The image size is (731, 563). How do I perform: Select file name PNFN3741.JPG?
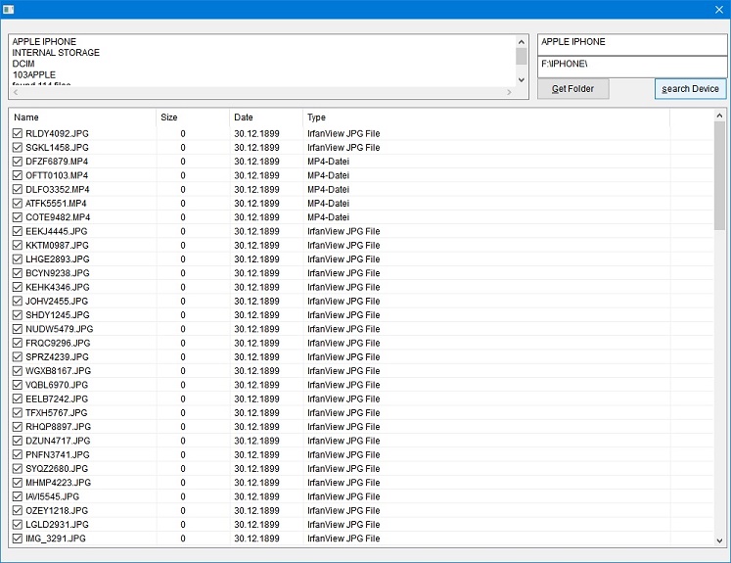click(x=58, y=454)
